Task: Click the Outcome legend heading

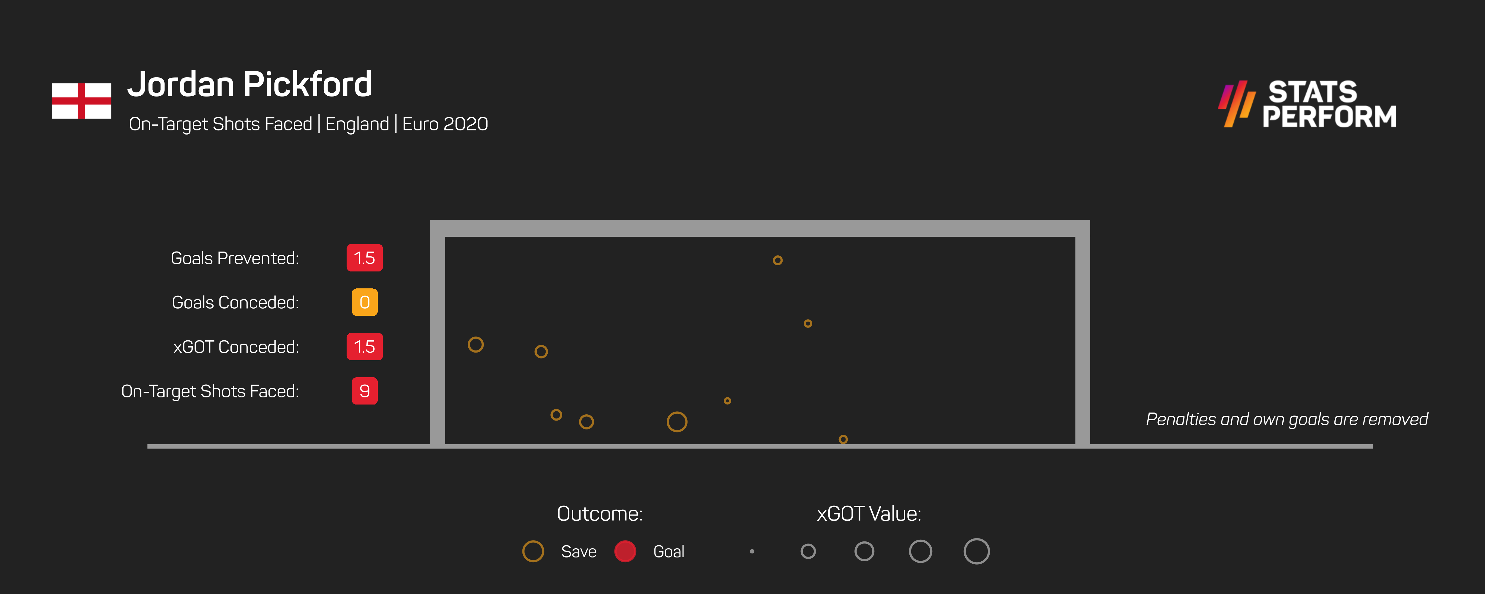Action: coord(600,514)
